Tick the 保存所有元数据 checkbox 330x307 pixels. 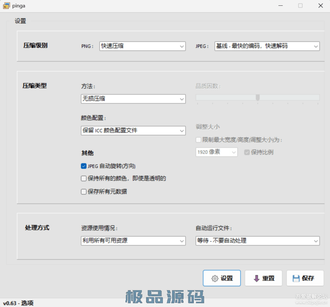pos(84,191)
